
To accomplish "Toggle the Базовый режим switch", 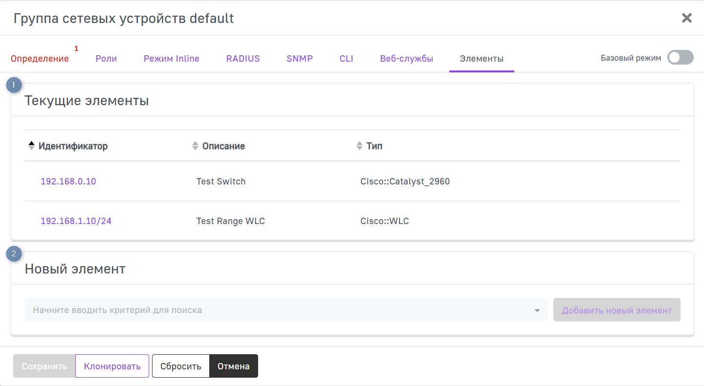I will pyautogui.click(x=680, y=58).
